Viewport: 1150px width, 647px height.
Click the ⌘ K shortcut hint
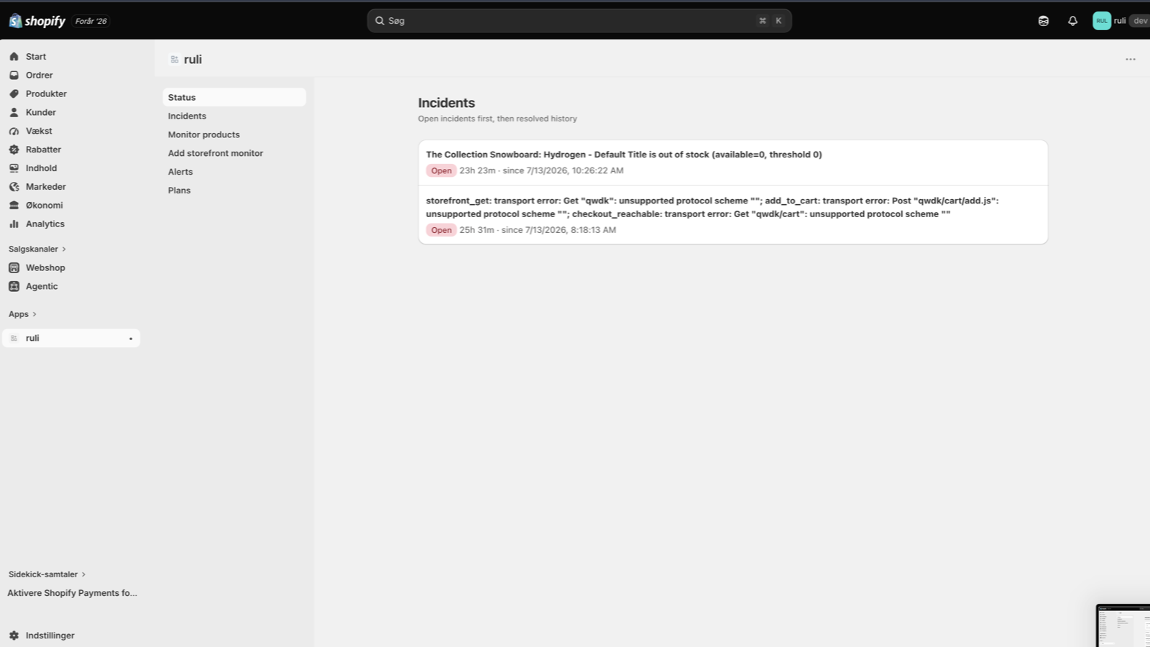770,21
